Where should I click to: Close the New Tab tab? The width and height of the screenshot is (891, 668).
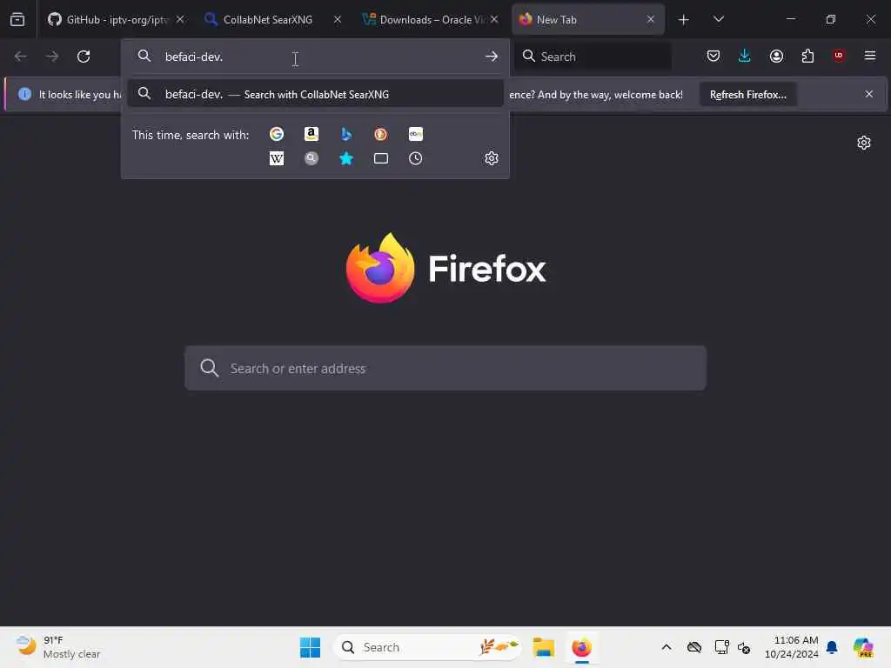click(x=651, y=19)
